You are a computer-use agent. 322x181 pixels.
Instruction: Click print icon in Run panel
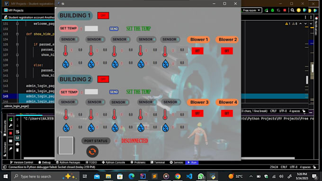18,144
